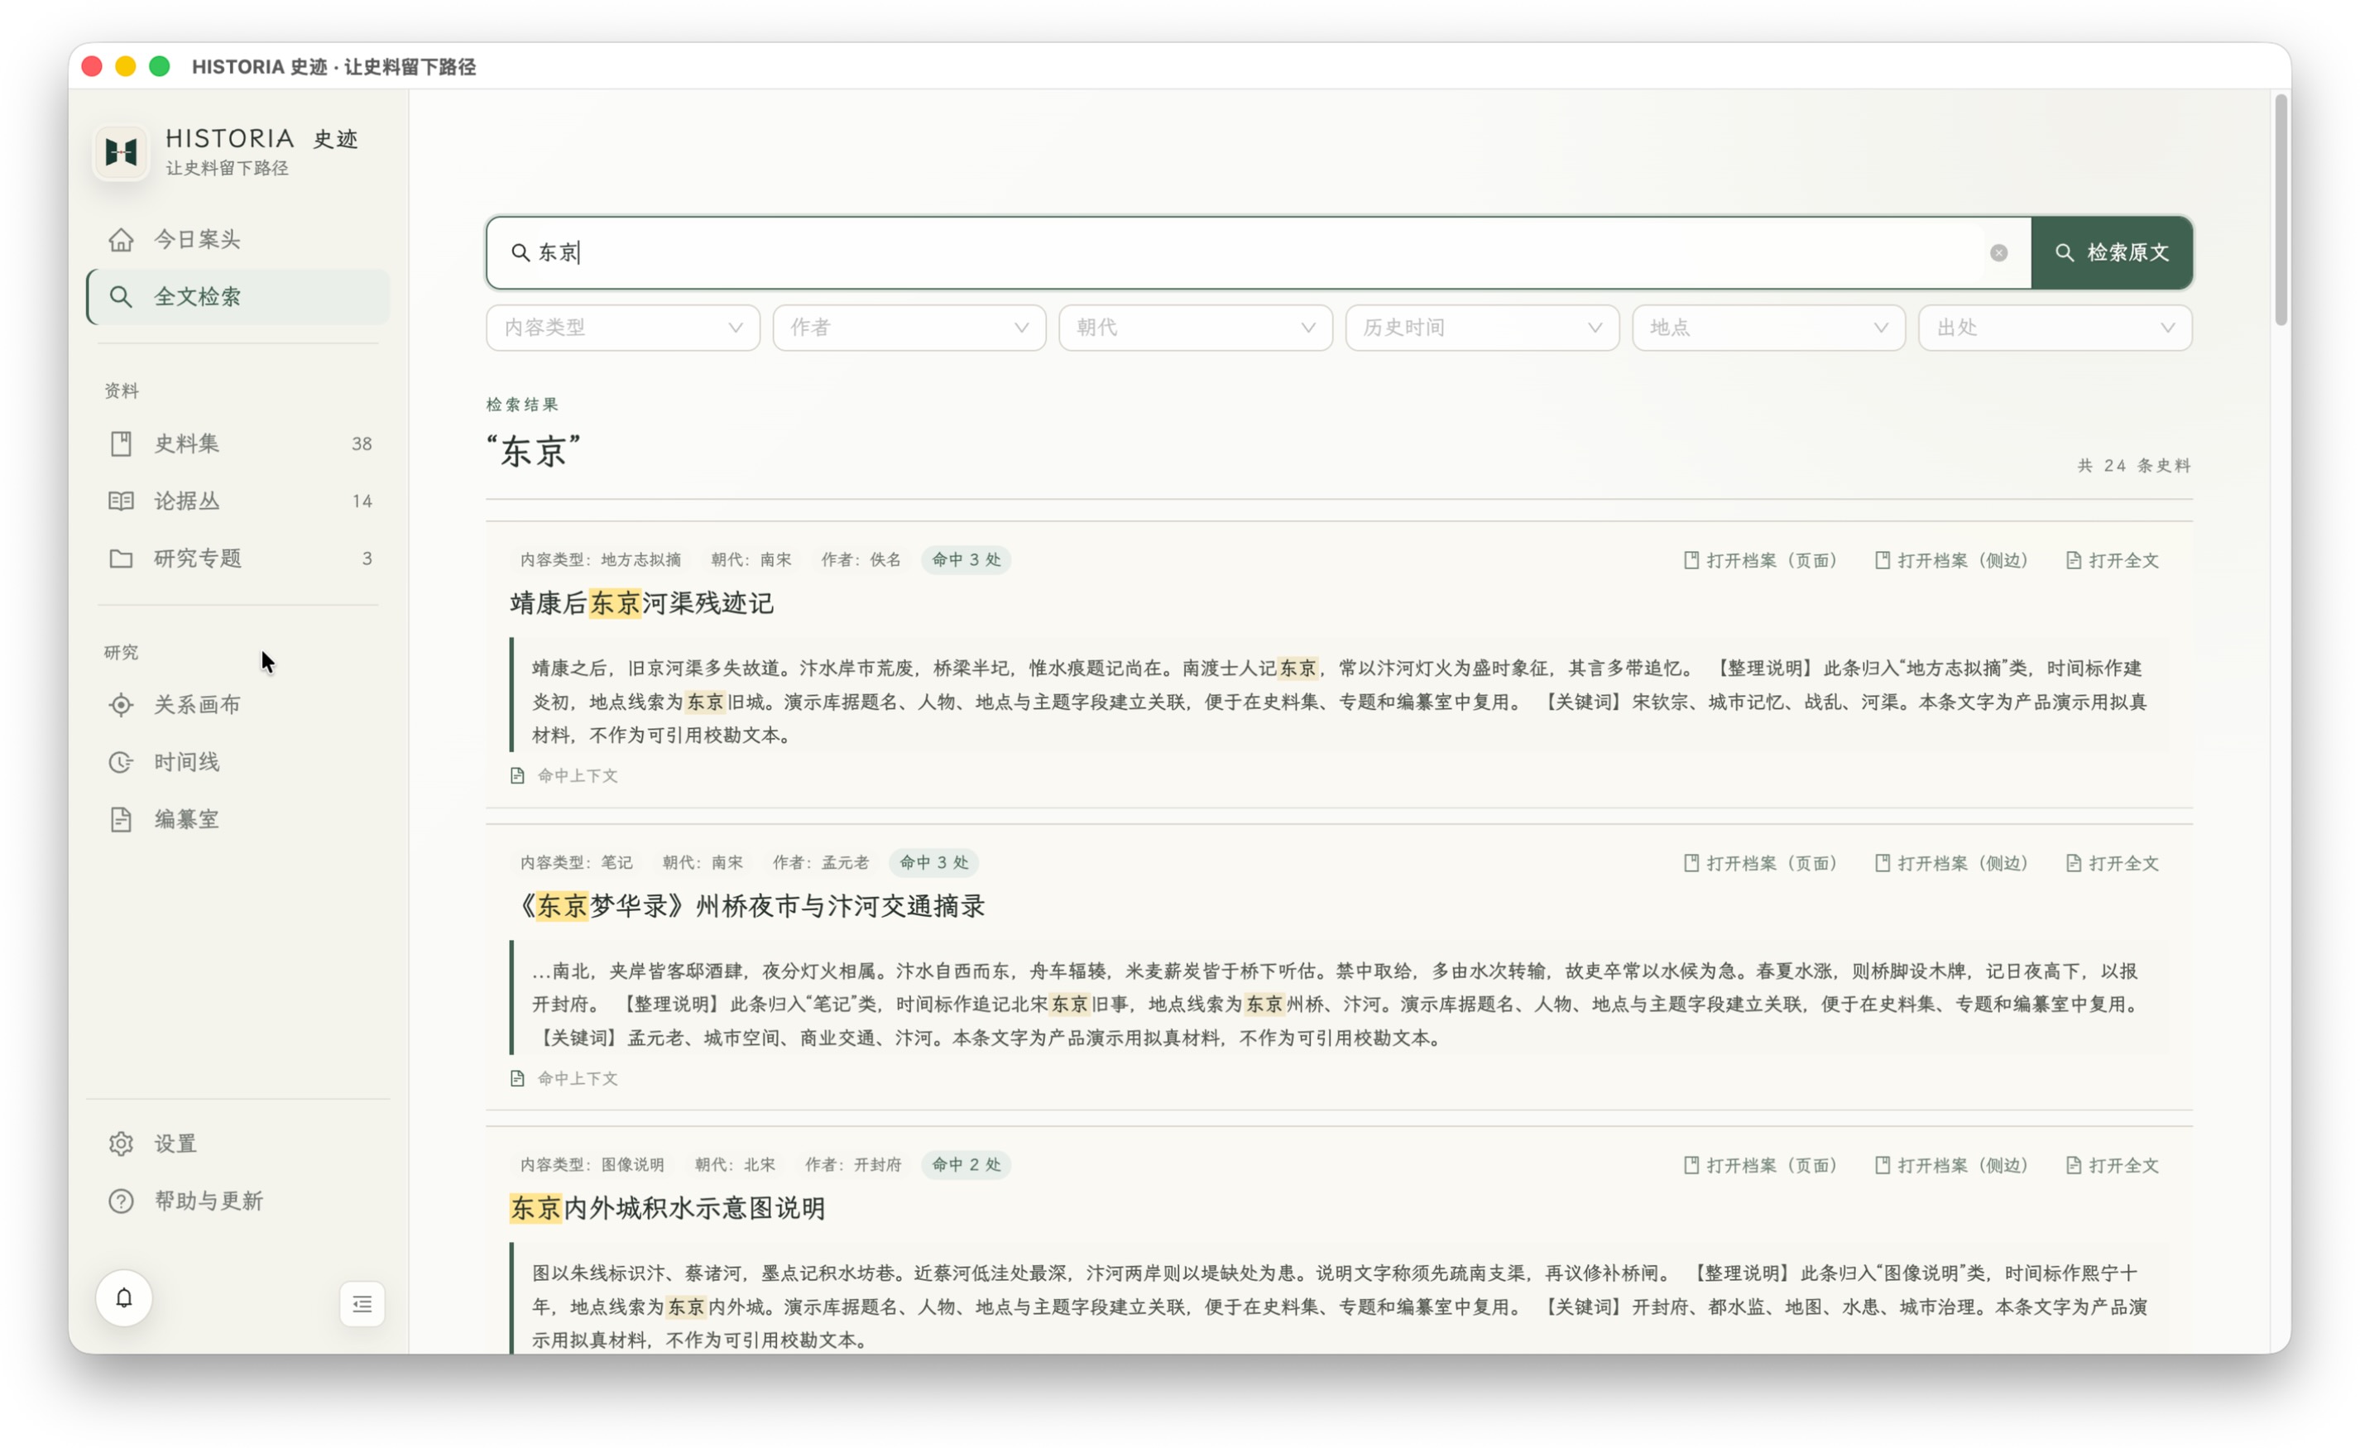Open 论据丛 section
Screen dimensions: 2360x1448
click(238, 501)
